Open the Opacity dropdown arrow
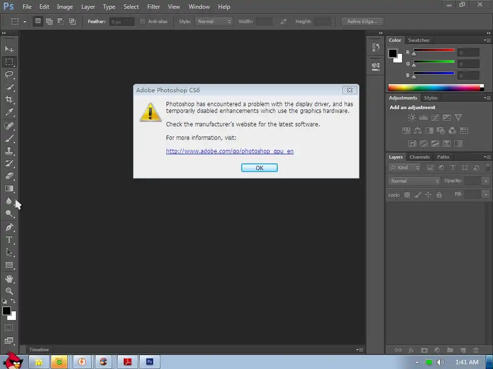 click(x=486, y=181)
